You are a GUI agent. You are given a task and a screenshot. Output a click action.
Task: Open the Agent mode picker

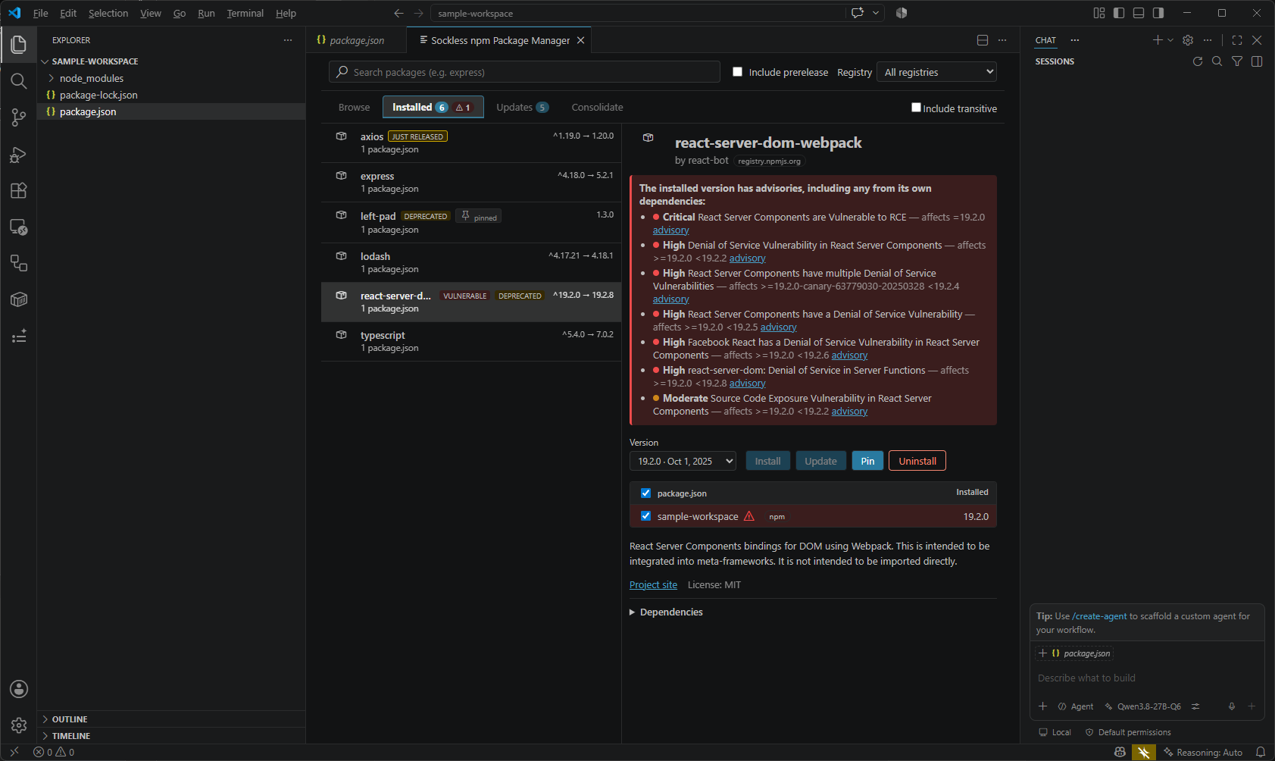point(1076,706)
